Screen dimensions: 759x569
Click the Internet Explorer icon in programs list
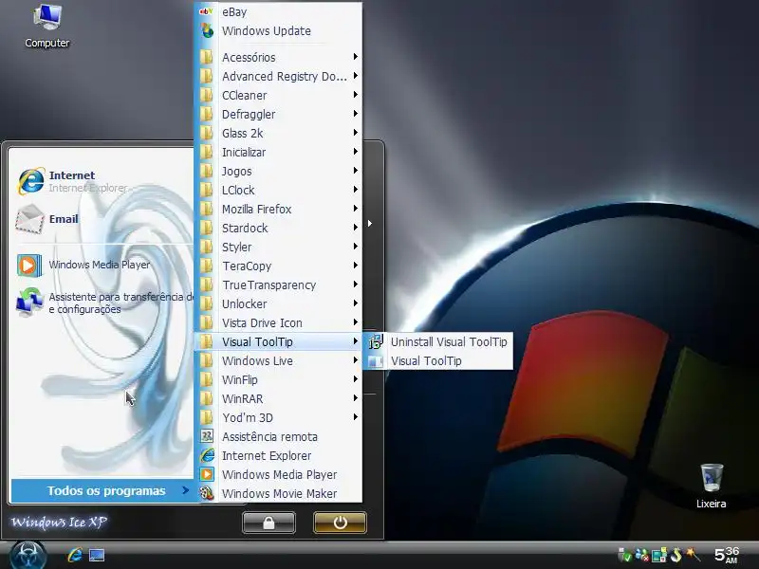click(x=207, y=456)
